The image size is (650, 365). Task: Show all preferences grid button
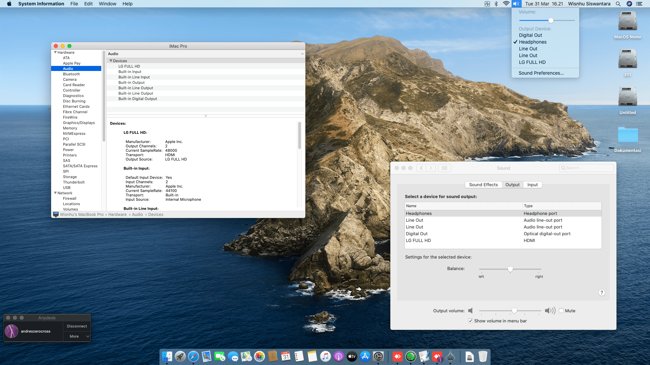coord(445,168)
